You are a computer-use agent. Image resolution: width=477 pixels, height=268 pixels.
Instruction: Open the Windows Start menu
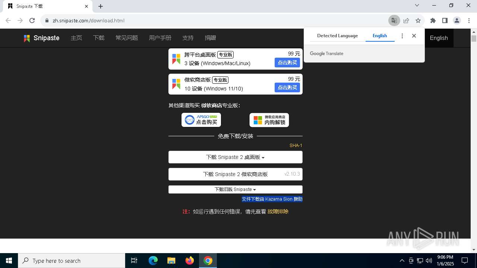(9, 261)
